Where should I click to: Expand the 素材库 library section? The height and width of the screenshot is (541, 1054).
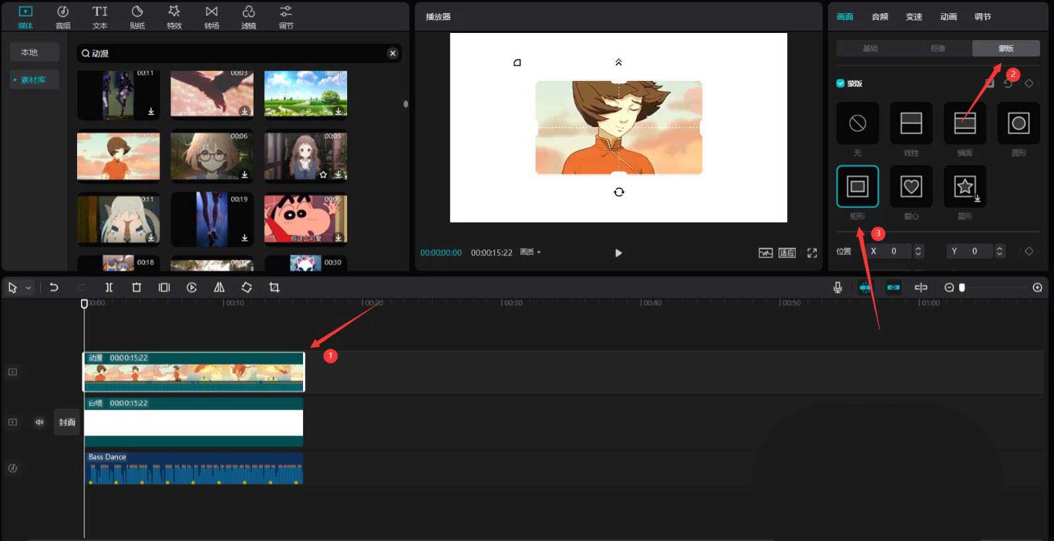click(x=33, y=80)
